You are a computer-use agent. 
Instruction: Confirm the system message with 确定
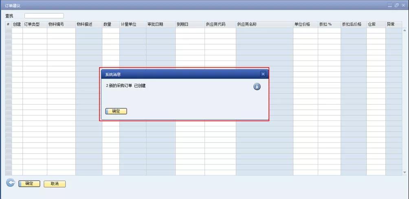click(x=116, y=111)
